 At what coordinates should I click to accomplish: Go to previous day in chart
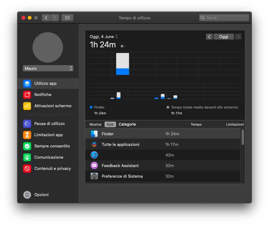pyautogui.click(x=209, y=37)
